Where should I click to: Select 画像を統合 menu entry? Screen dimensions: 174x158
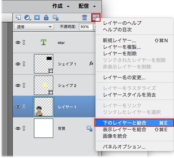click(115, 136)
